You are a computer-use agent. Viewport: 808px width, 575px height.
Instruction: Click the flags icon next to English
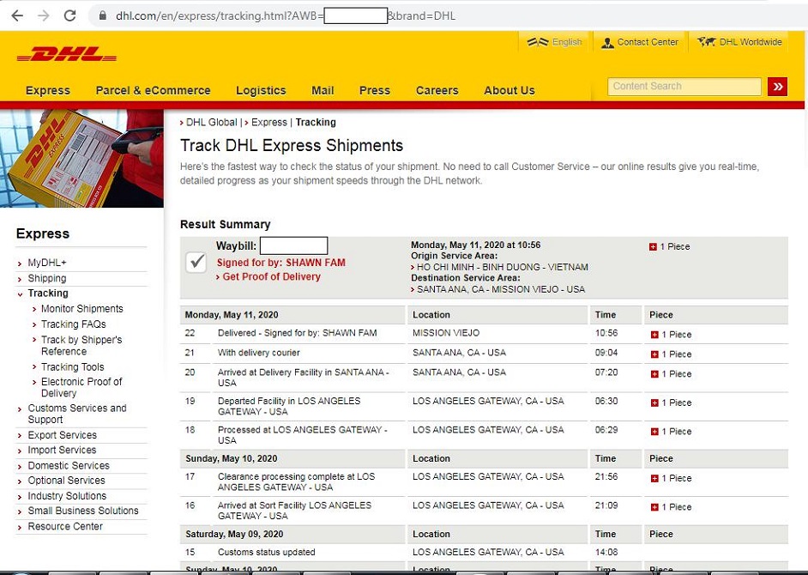point(538,42)
